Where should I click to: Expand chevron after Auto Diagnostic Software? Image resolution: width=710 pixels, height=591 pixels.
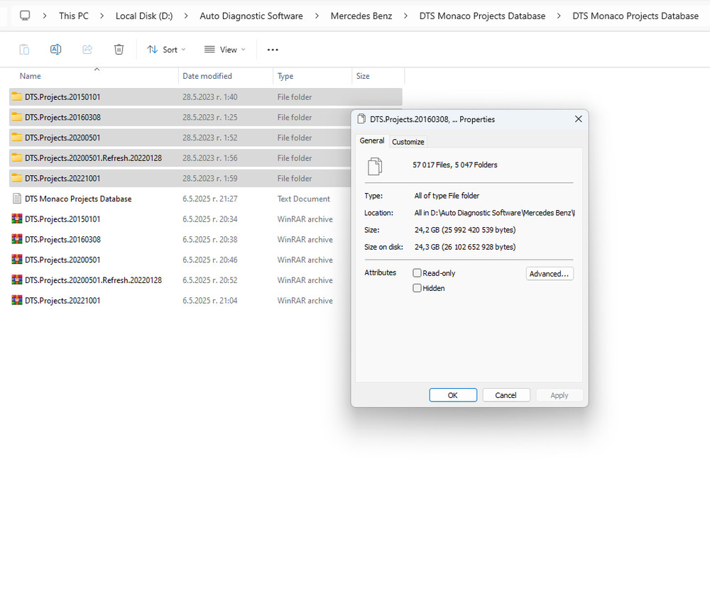[x=317, y=16]
